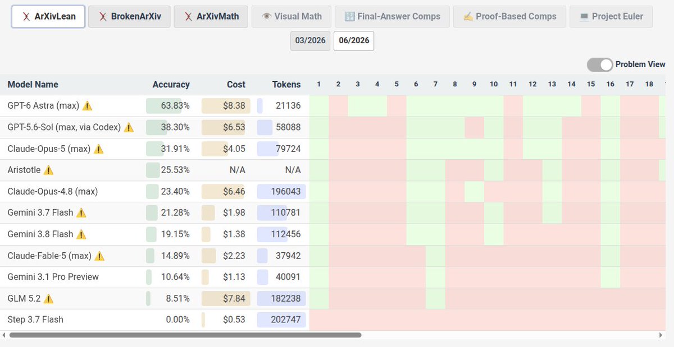
Task: Click the laptop icon on Project Euler tab
Action: pyautogui.click(x=584, y=16)
